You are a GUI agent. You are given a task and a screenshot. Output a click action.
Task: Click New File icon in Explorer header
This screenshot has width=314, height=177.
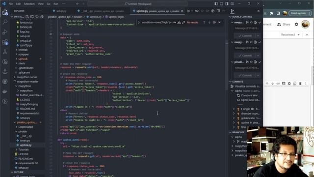click(27, 17)
